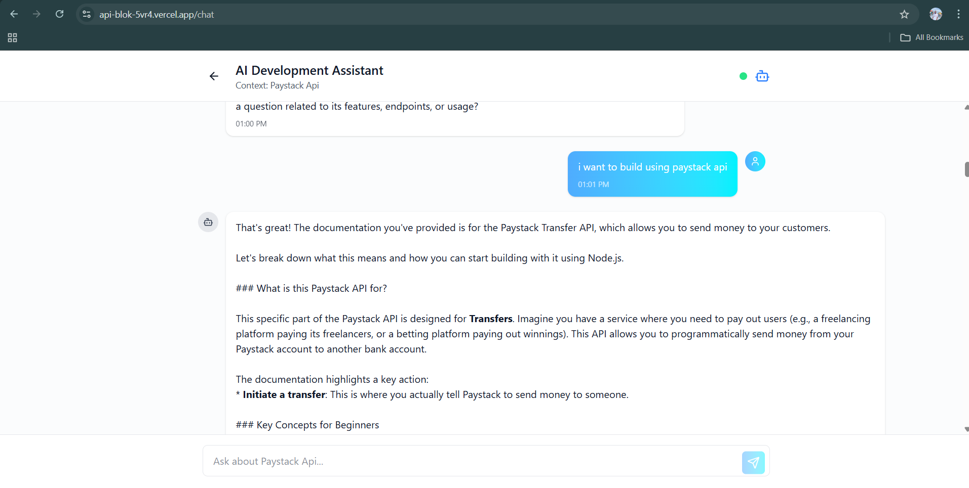Click the green online status dot
This screenshot has width=969, height=488.
[x=743, y=76]
